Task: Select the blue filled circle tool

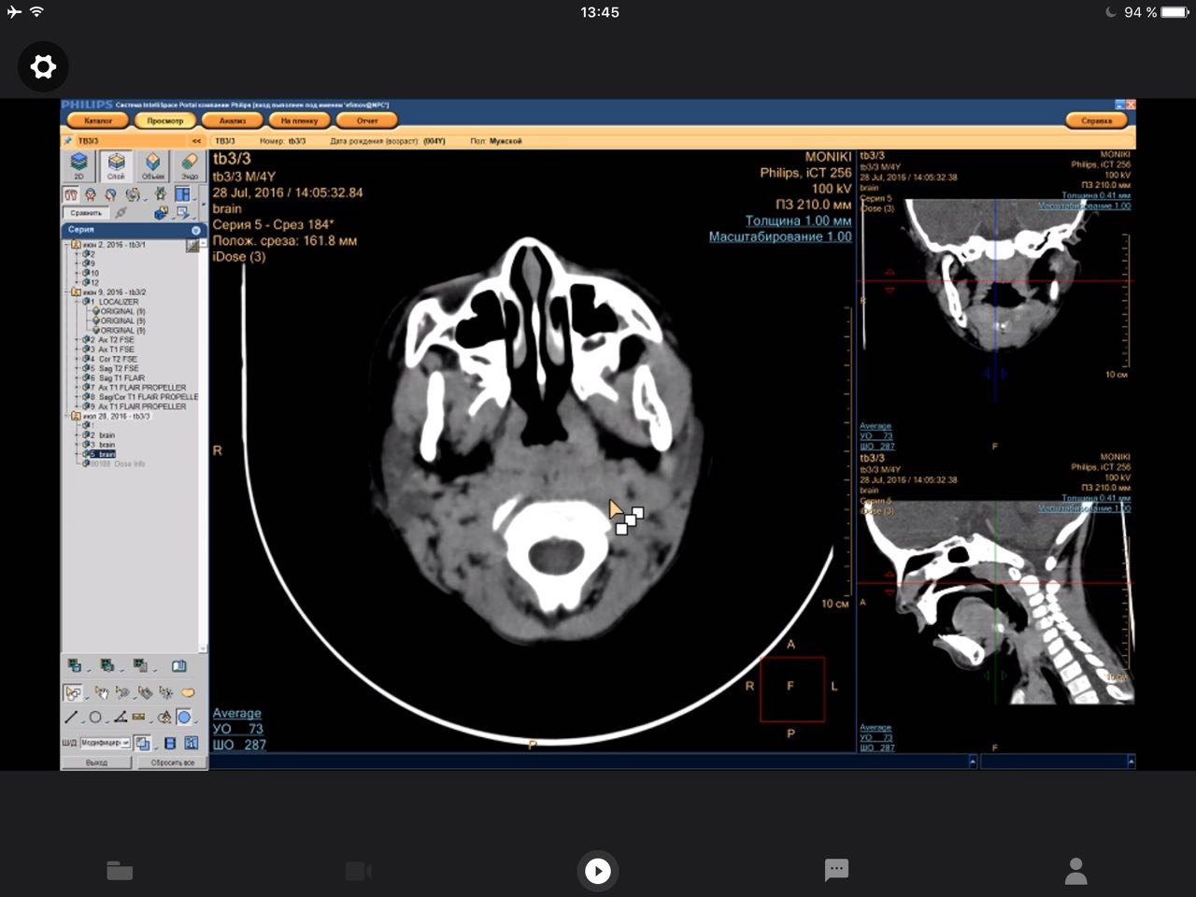Action: point(185,718)
